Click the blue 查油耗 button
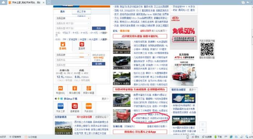The image size is (253, 139). [x=99, y=64]
